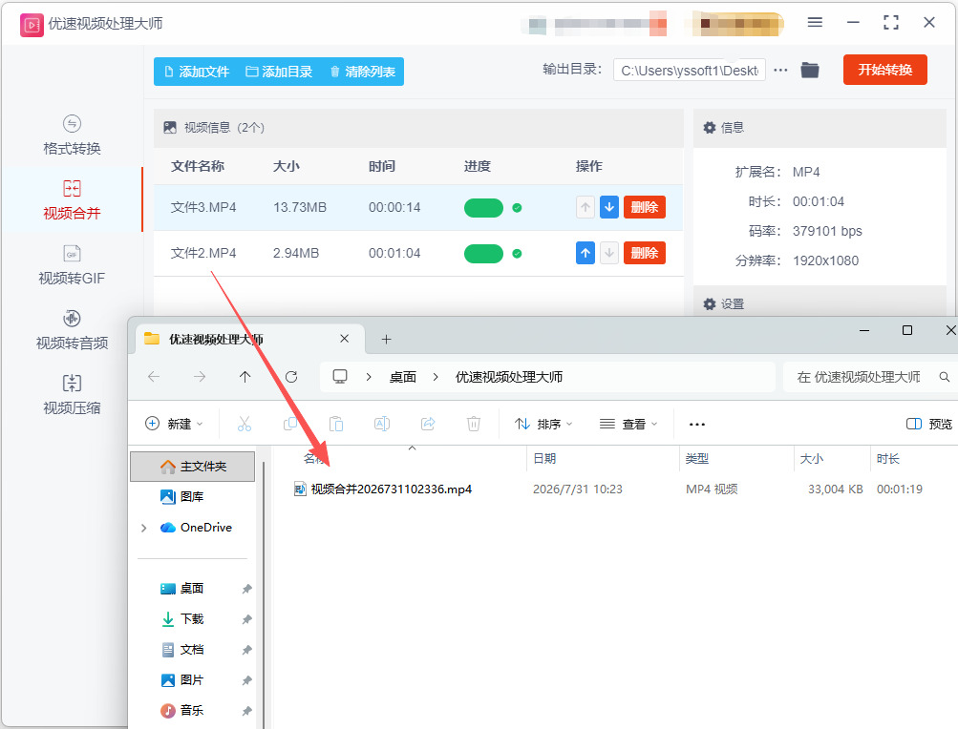958x729 pixels.
Task: Toggle the 预览 preview pane
Action: (929, 424)
